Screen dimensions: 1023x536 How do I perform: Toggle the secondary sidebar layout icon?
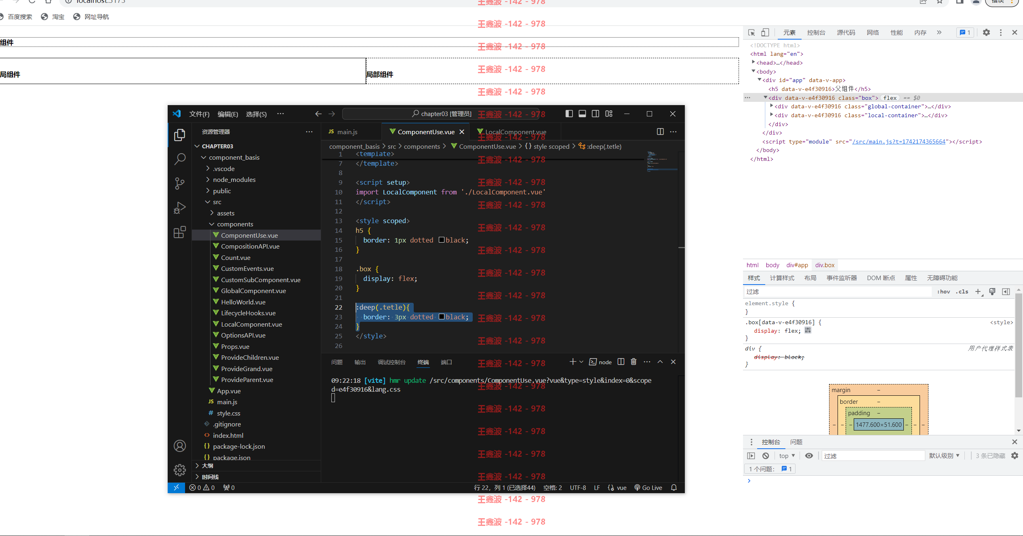tap(596, 114)
